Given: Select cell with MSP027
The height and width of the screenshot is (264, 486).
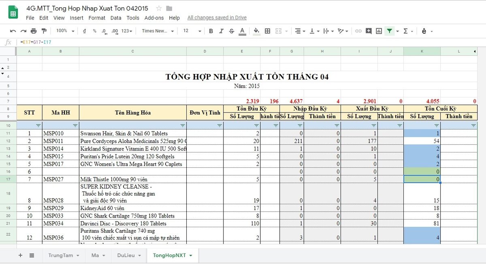Looking at the screenshot, I should click(61, 179).
